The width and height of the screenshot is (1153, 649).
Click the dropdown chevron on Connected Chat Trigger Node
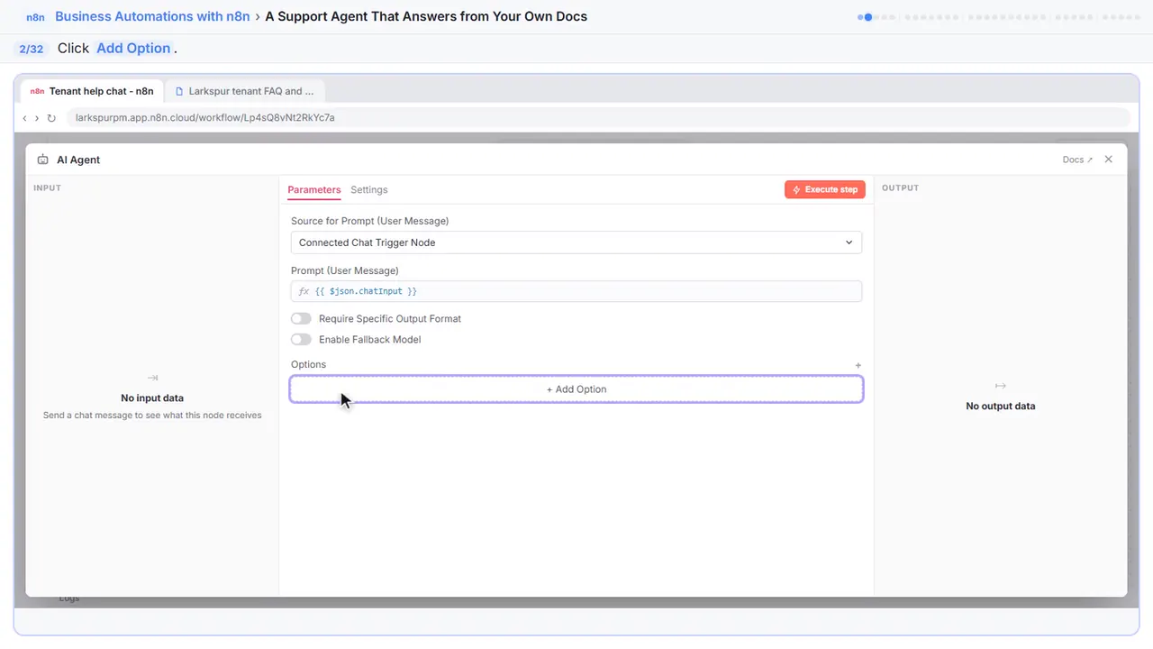[x=849, y=242]
